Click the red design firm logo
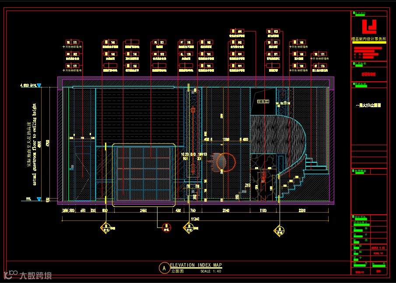 [369, 27]
